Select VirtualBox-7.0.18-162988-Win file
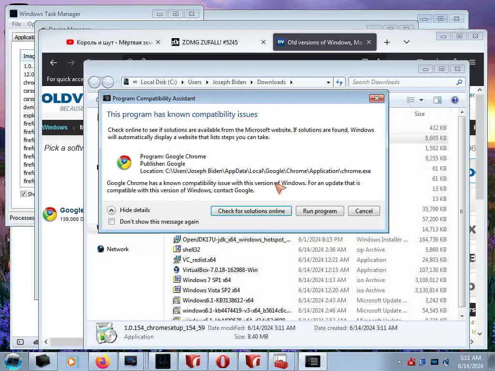This screenshot has width=495, height=371. tap(220, 270)
